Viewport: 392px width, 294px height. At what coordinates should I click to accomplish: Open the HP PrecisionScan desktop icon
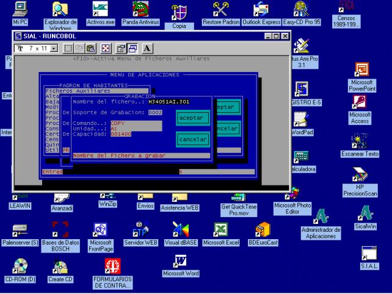[360, 182]
